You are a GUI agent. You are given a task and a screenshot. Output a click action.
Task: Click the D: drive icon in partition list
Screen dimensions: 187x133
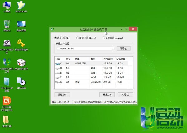(57, 69)
